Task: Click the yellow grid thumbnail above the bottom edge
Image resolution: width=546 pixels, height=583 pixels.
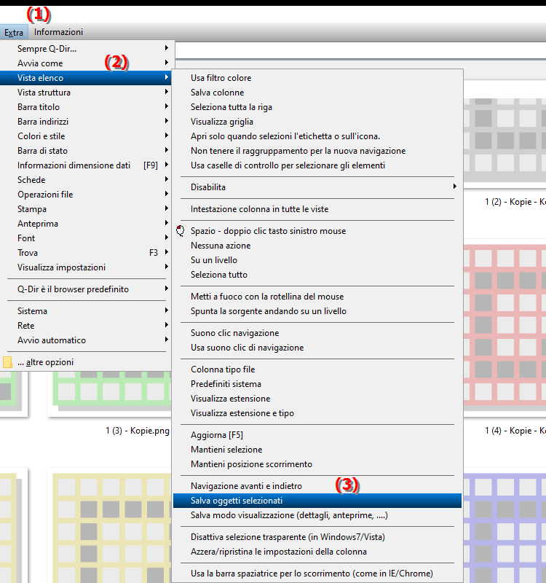Action: 112,528
